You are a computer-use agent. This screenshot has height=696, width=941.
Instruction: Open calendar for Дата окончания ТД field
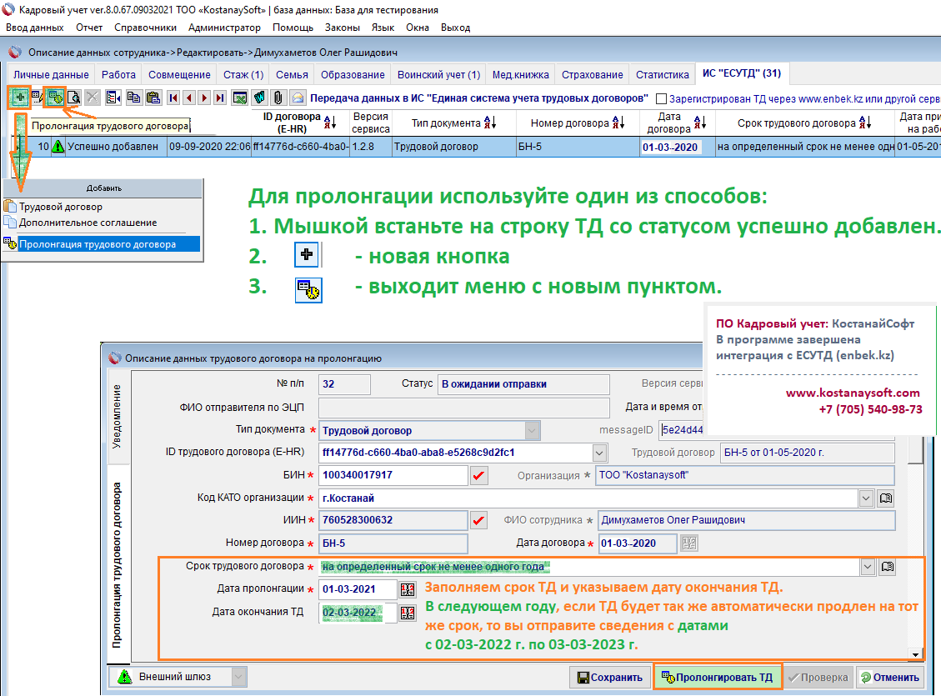(x=408, y=613)
